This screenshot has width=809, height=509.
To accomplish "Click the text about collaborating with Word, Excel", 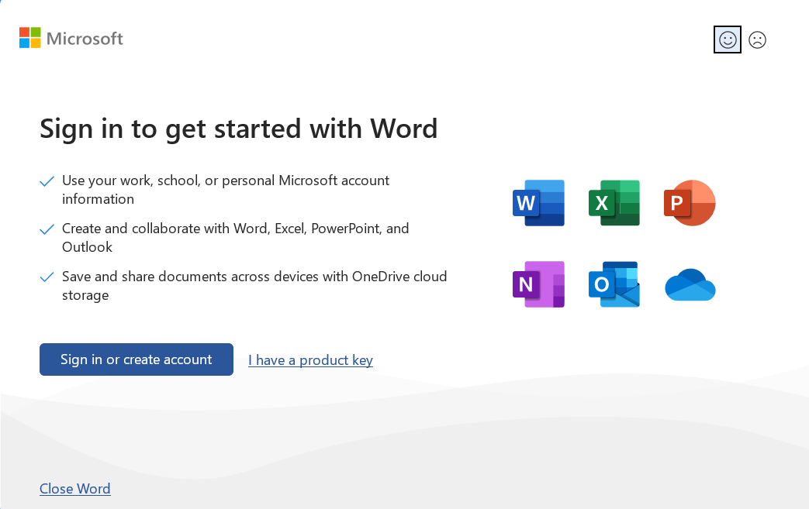I will pyautogui.click(x=235, y=238).
